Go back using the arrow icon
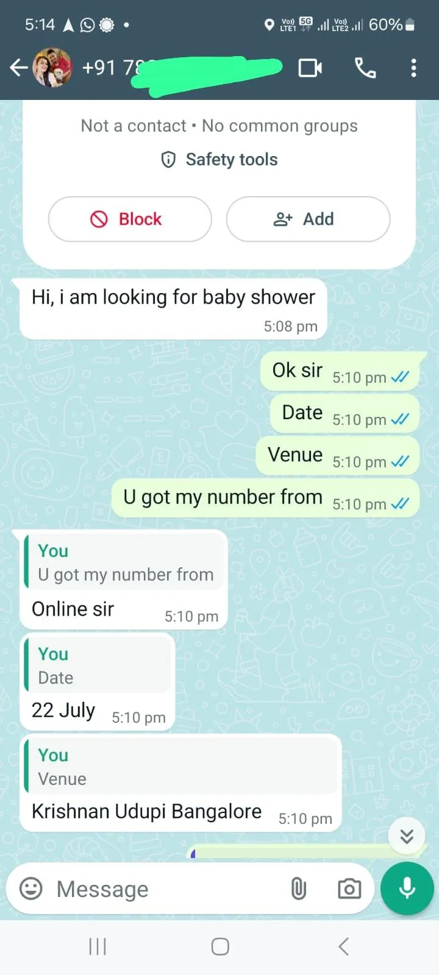The image size is (439, 975). click(x=19, y=68)
